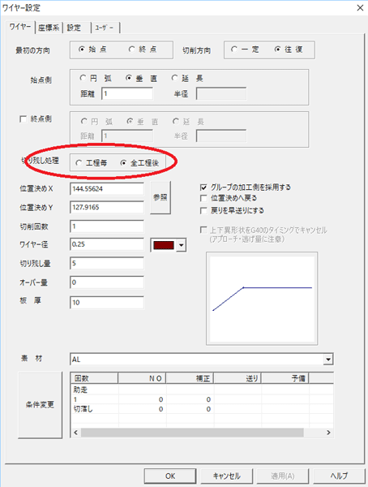Select the 終点 radio for 最初の方向
Viewport: 368px width, 487px height.
(143, 50)
